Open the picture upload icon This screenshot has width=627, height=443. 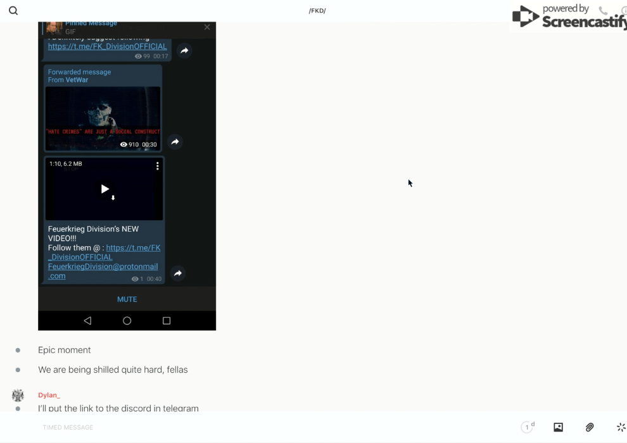tap(558, 427)
